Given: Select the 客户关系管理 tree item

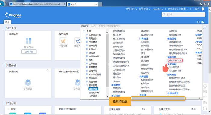Looking at the screenshot, I should pyautogui.click(x=95, y=75).
